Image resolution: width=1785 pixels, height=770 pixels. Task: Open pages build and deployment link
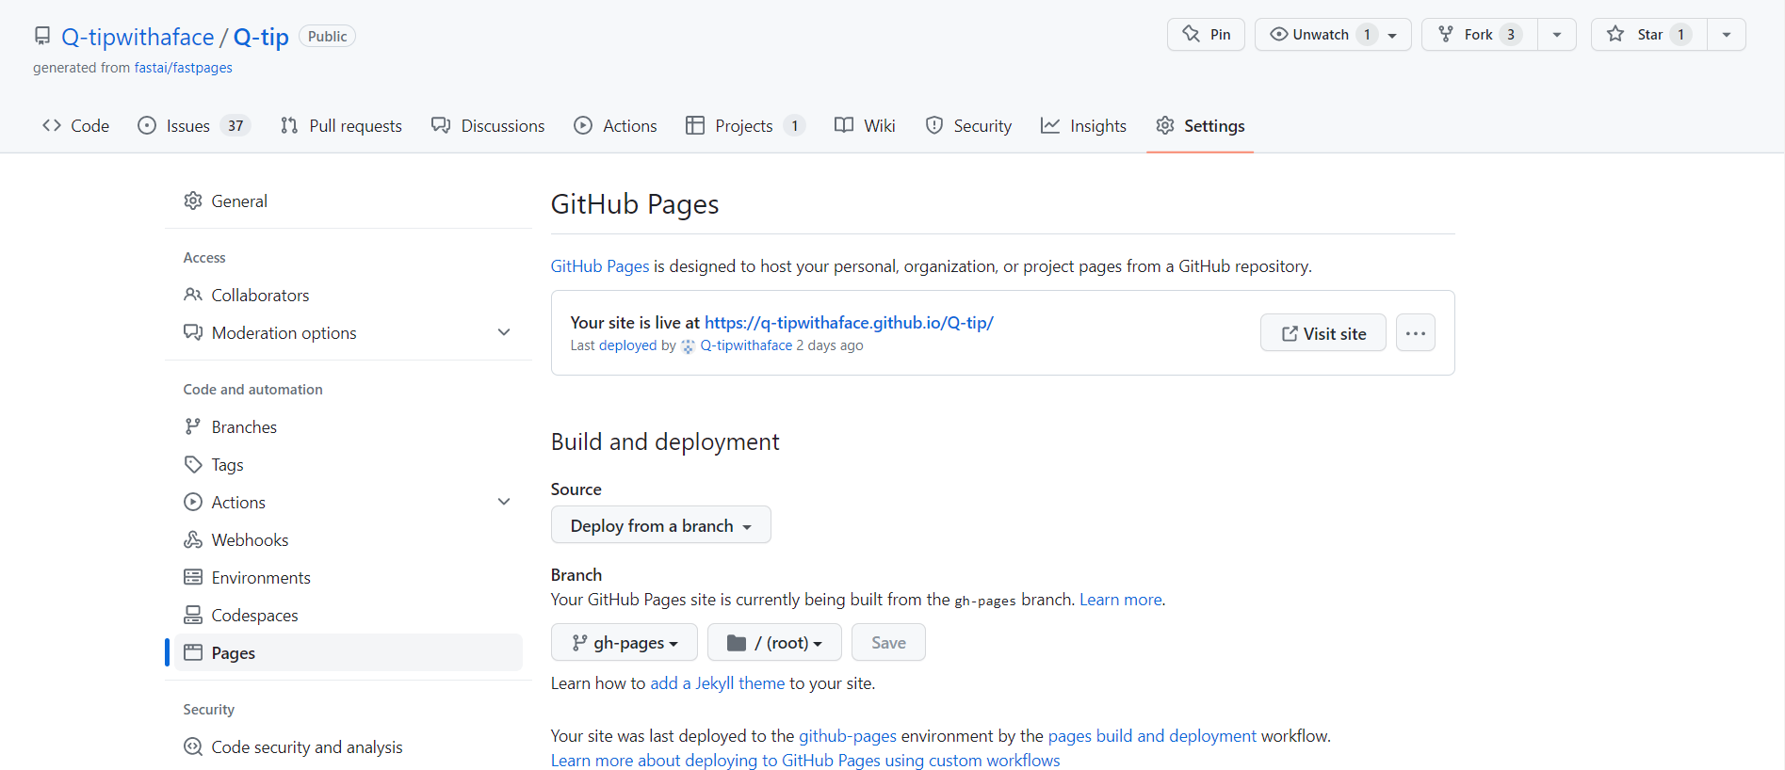tap(1152, 736)
